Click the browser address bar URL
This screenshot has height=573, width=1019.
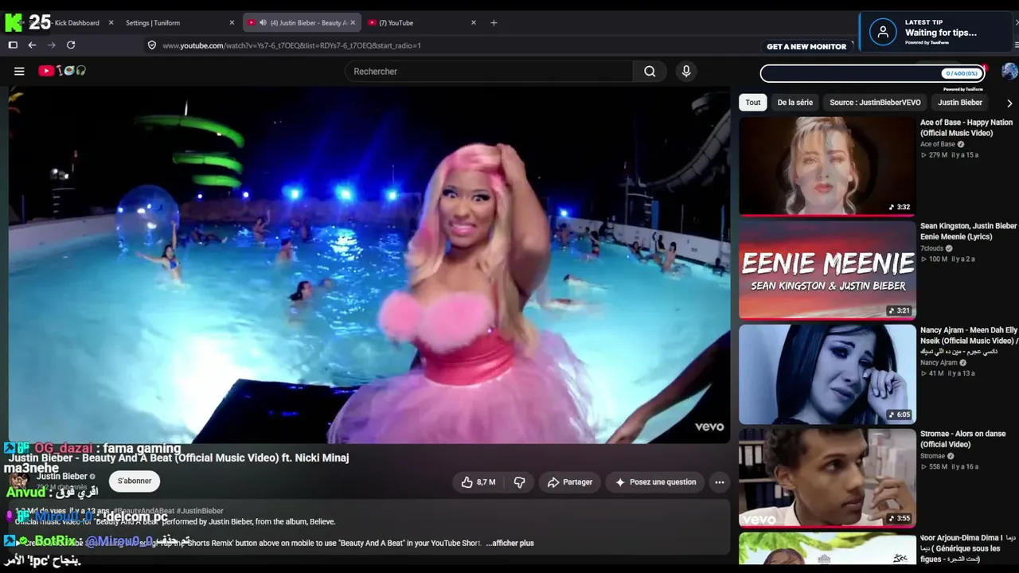[x=291, y=45]
